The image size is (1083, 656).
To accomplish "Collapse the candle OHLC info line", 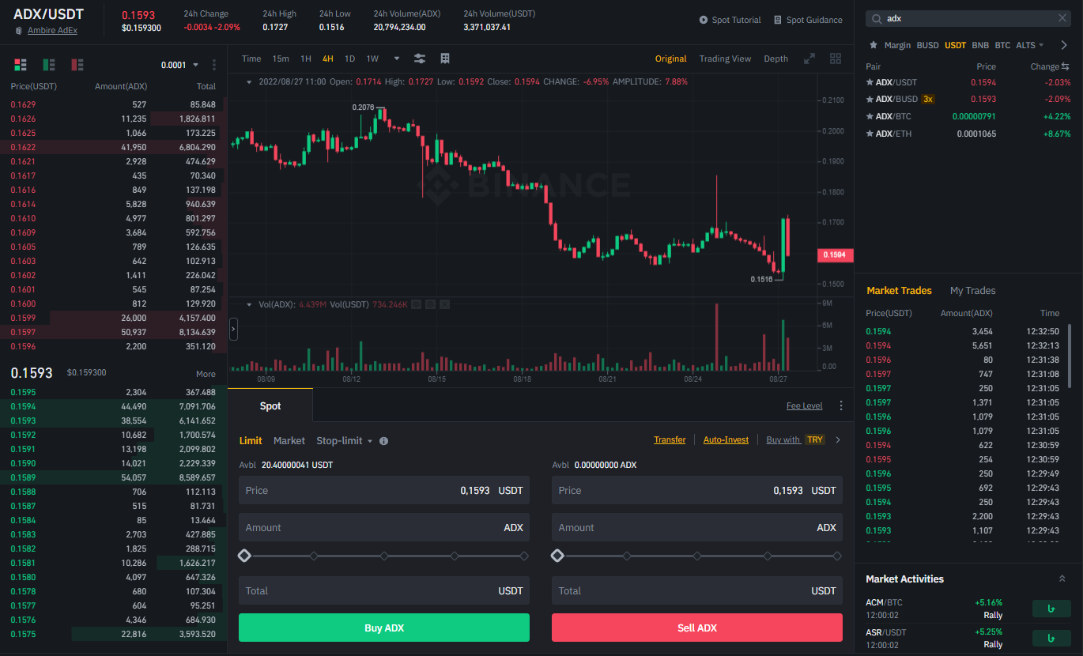I will (250, 81).
